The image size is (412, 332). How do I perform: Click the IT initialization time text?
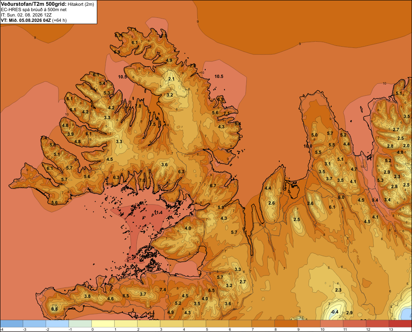[29, 15]
